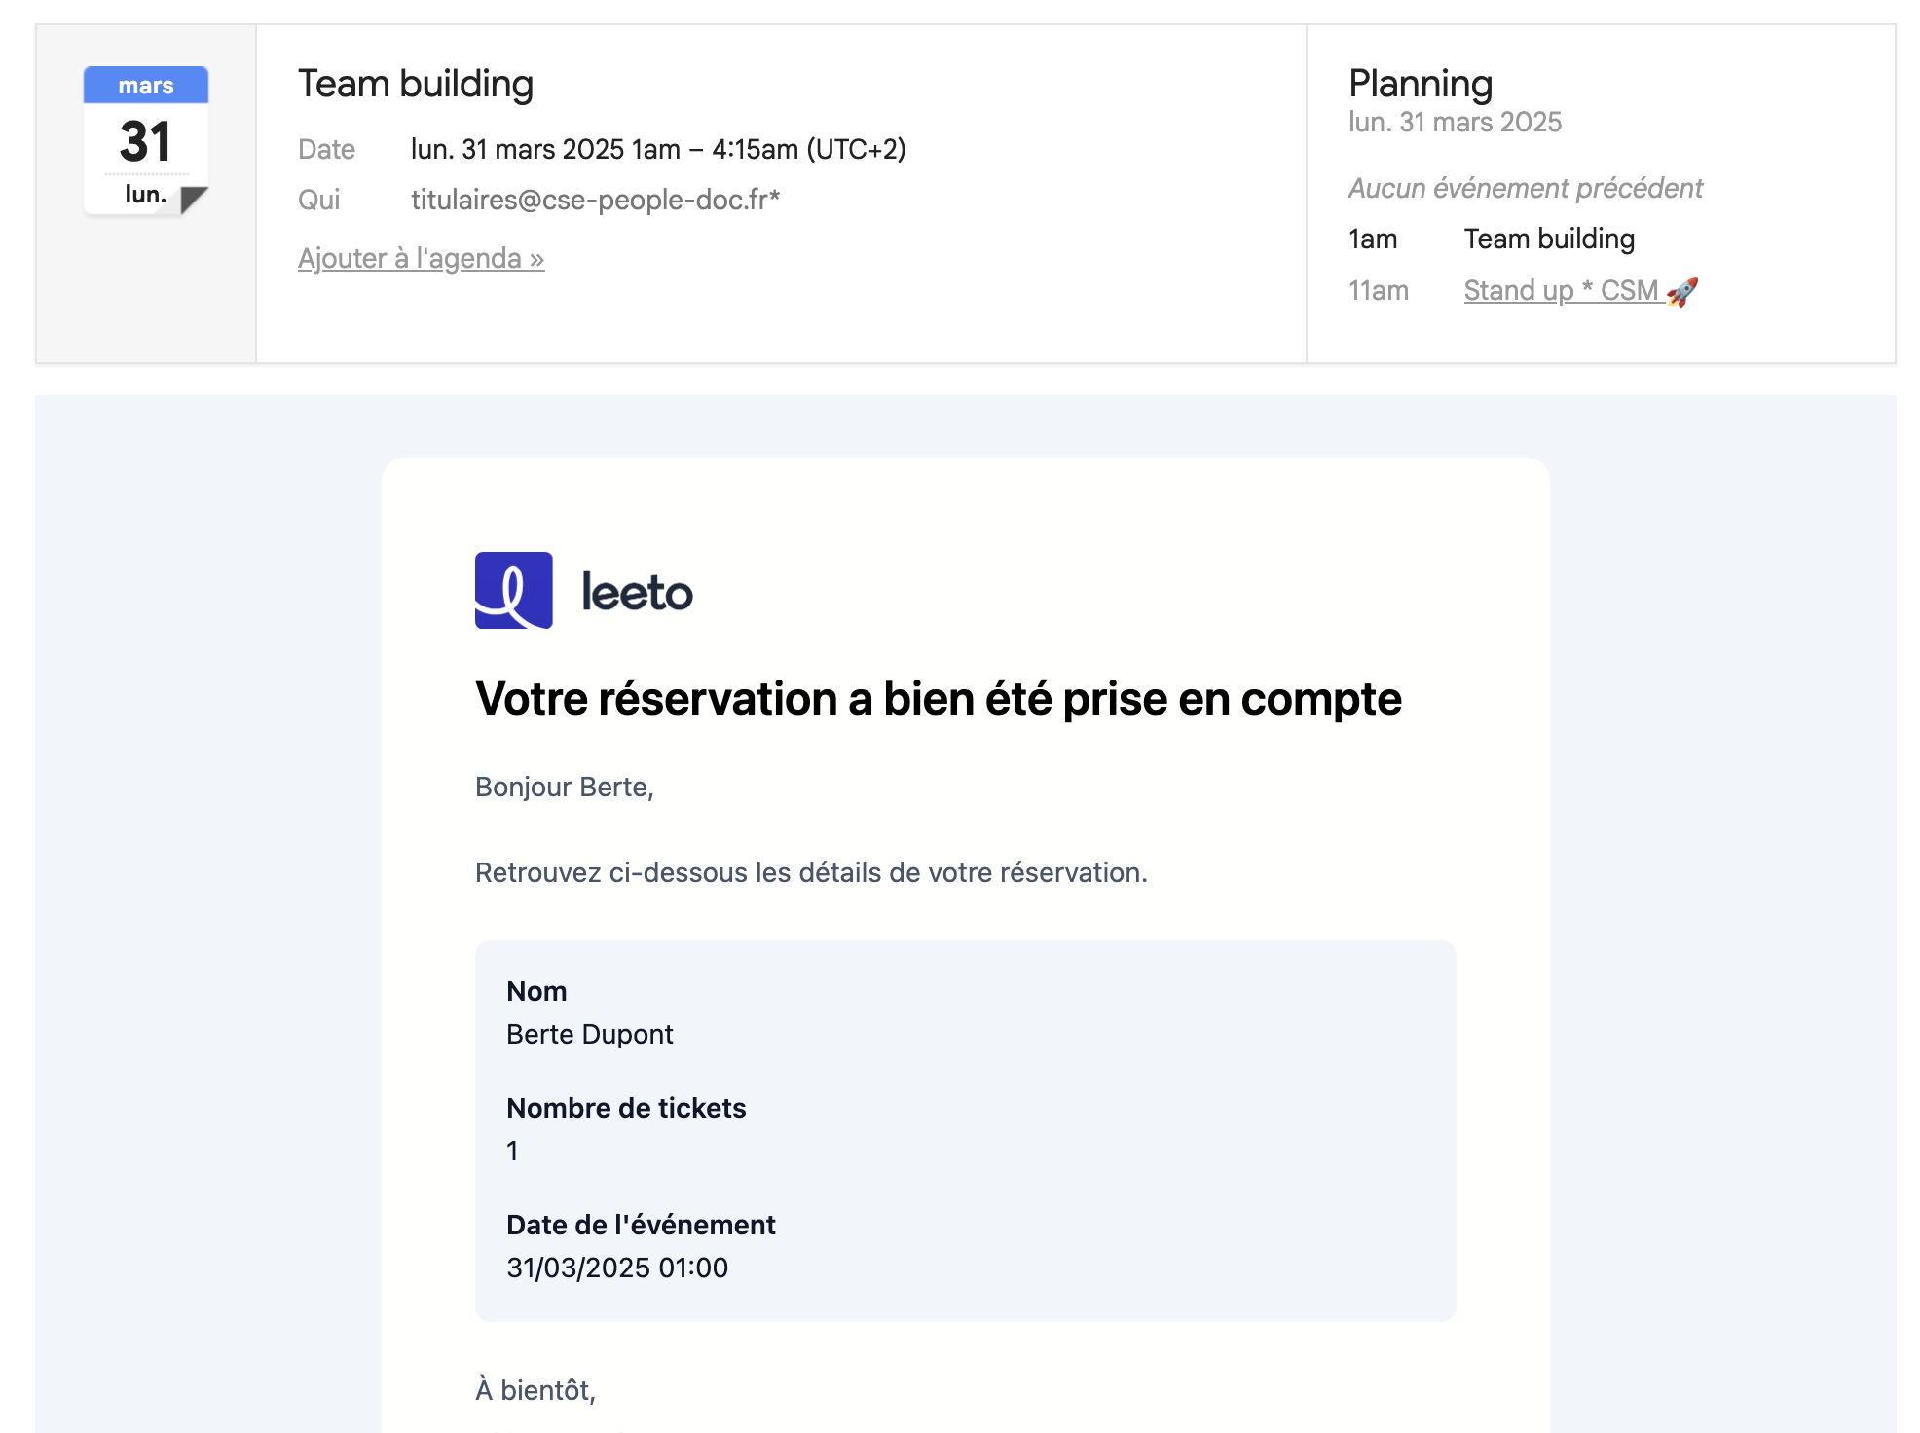Screen dimensions: 1920x1433
Task: Click the folded corner of calendar icon
Action: (194, 200)
